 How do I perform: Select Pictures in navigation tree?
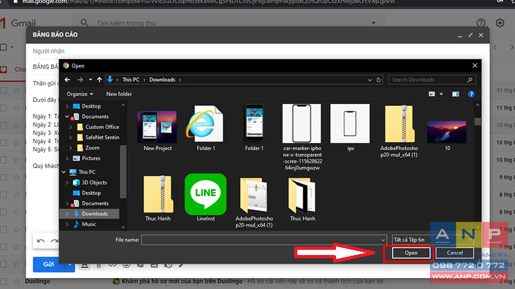coord(87,158)
